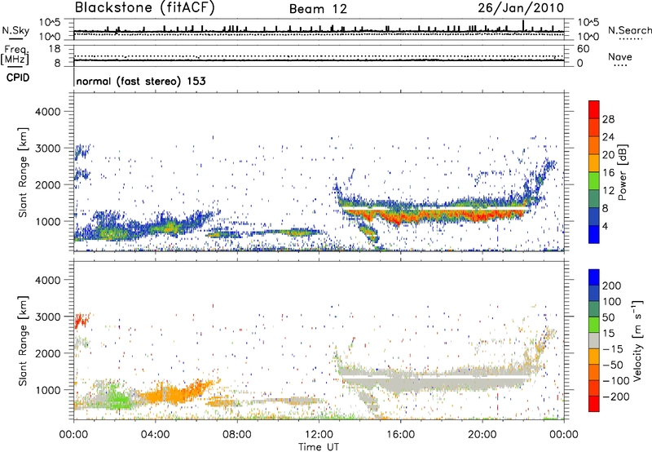Click the "Freq. [MHz]" axis label
This screenshot has height=452, width=652.
click(x=15, y=55)
